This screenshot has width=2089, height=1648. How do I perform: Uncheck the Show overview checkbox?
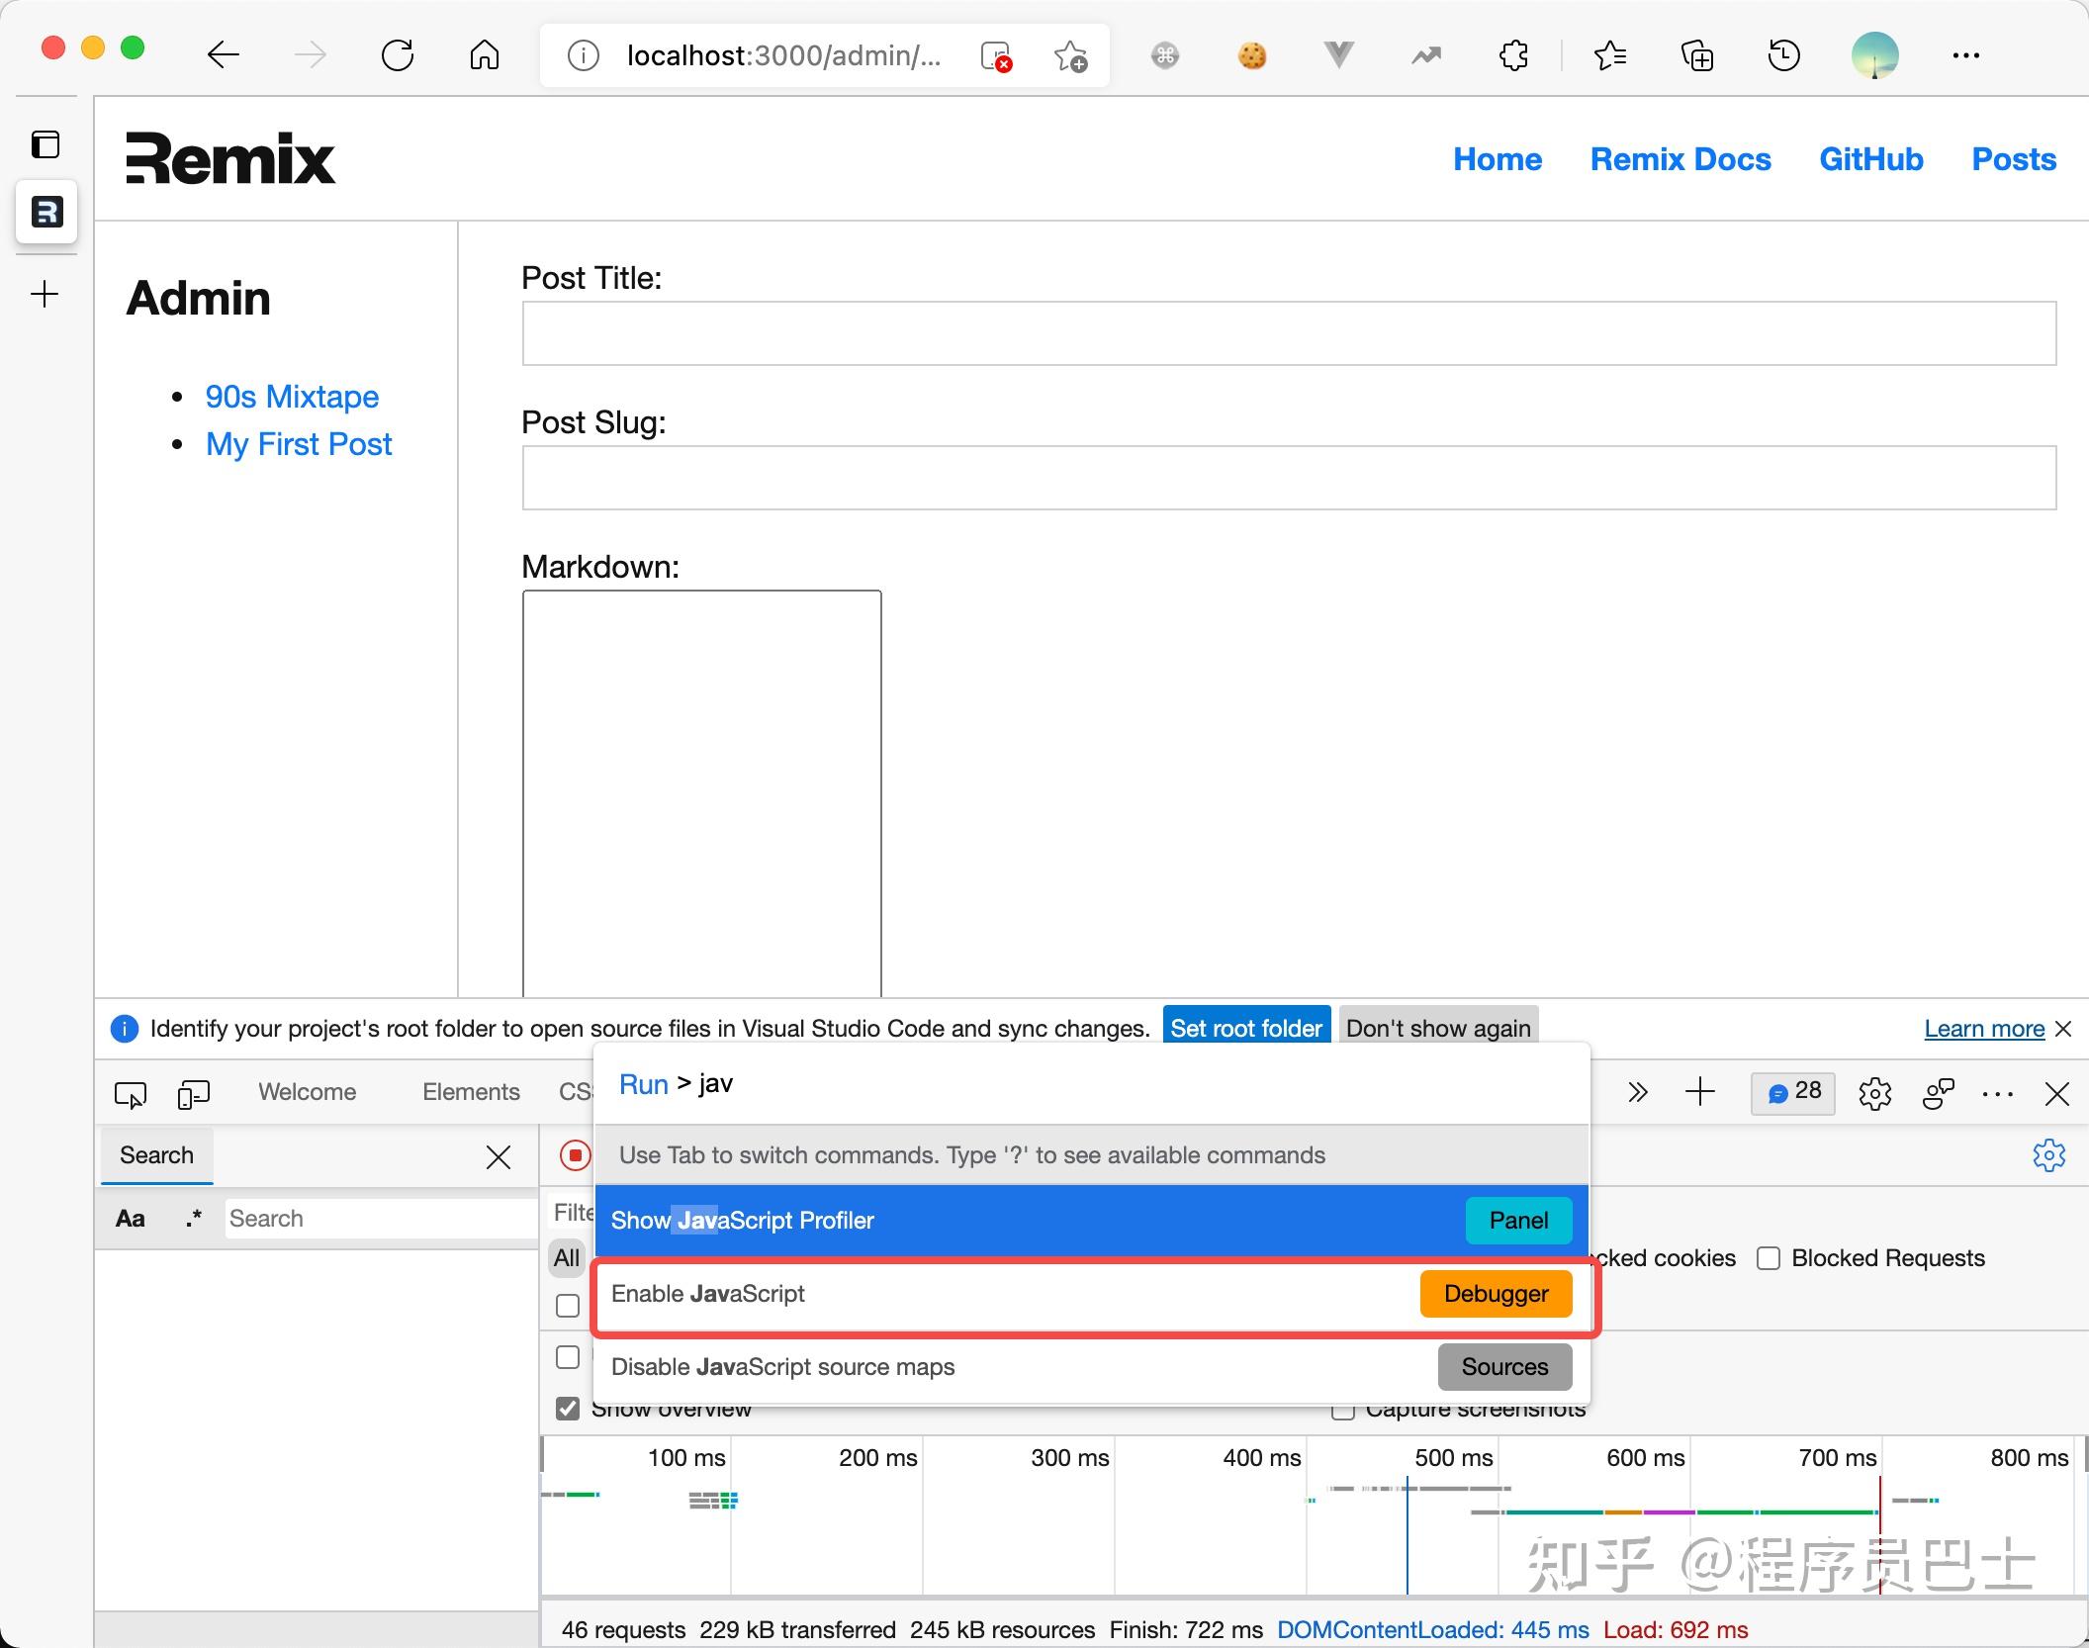tap(568, 1409)
